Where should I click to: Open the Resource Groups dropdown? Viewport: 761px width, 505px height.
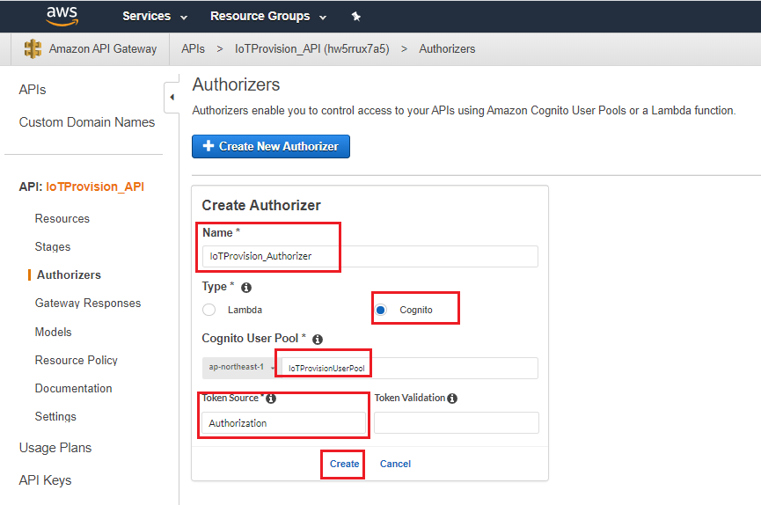point(268,17)
